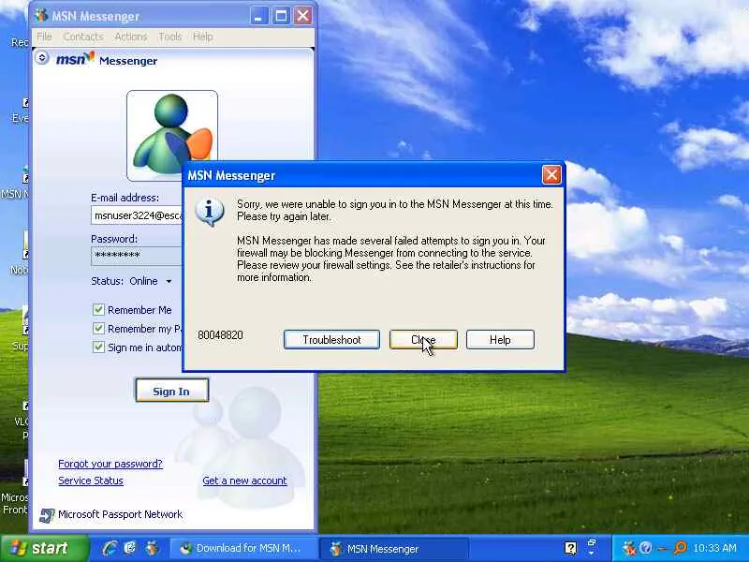Launch Internet Explorer from Quick Launch
This screenshot has height=562, width=749.
click(110, 548)
